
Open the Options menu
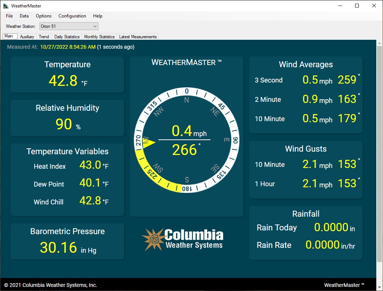(44, 16)
